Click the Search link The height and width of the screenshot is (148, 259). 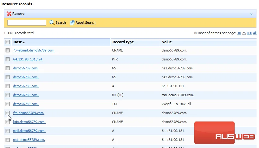click(x=61, y=23)
